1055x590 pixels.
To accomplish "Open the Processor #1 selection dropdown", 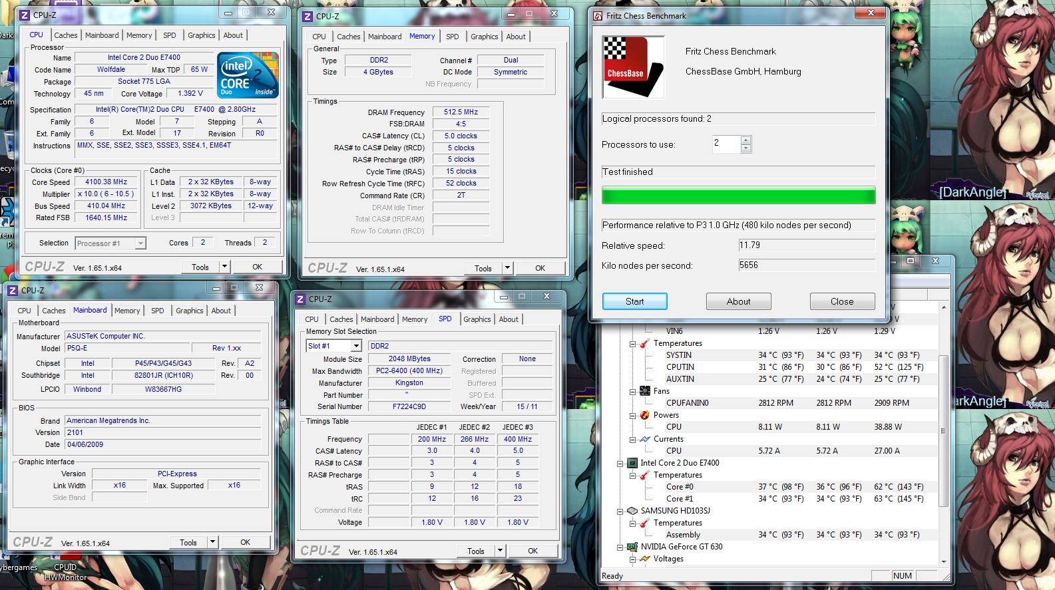I will [x=140, y=243].
